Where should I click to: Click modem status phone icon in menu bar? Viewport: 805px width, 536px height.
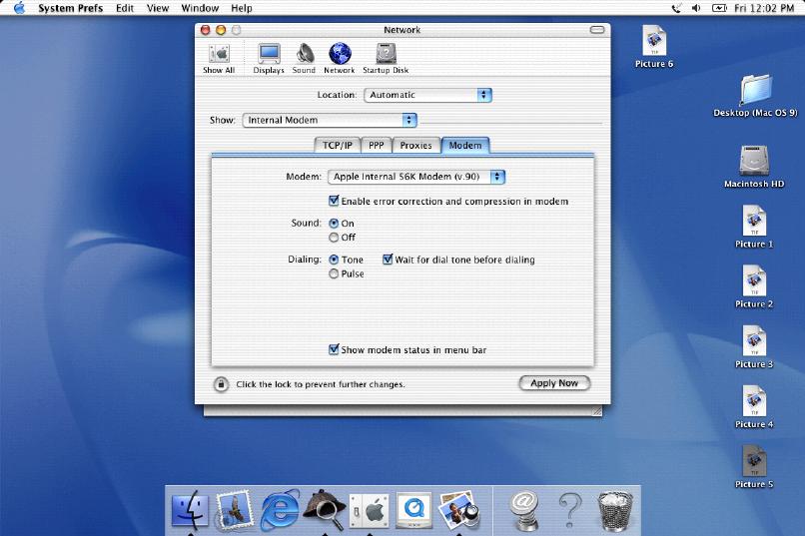[x=676, y=8]
